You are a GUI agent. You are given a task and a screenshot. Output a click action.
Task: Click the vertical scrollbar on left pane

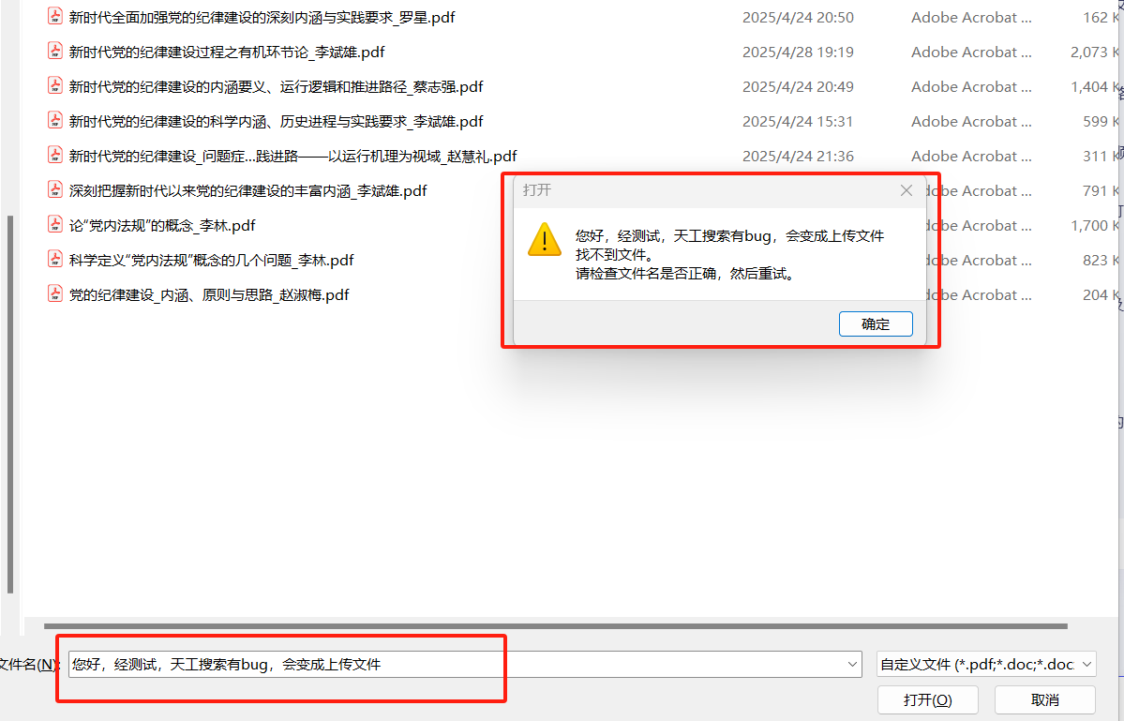coord(10,405)
